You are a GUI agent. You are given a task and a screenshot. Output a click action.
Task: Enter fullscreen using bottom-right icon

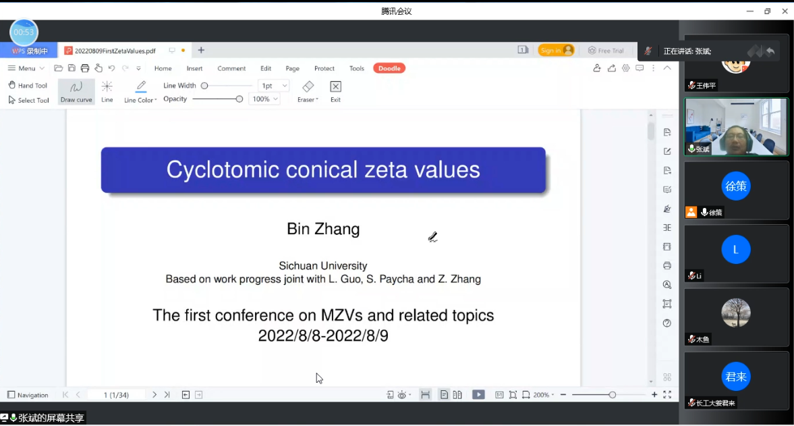click(667, 395)
